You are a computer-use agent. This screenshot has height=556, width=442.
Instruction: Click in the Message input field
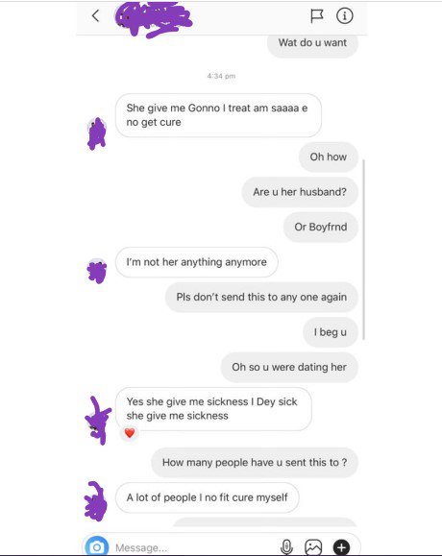pyautogui.click(x=195, y=548)
